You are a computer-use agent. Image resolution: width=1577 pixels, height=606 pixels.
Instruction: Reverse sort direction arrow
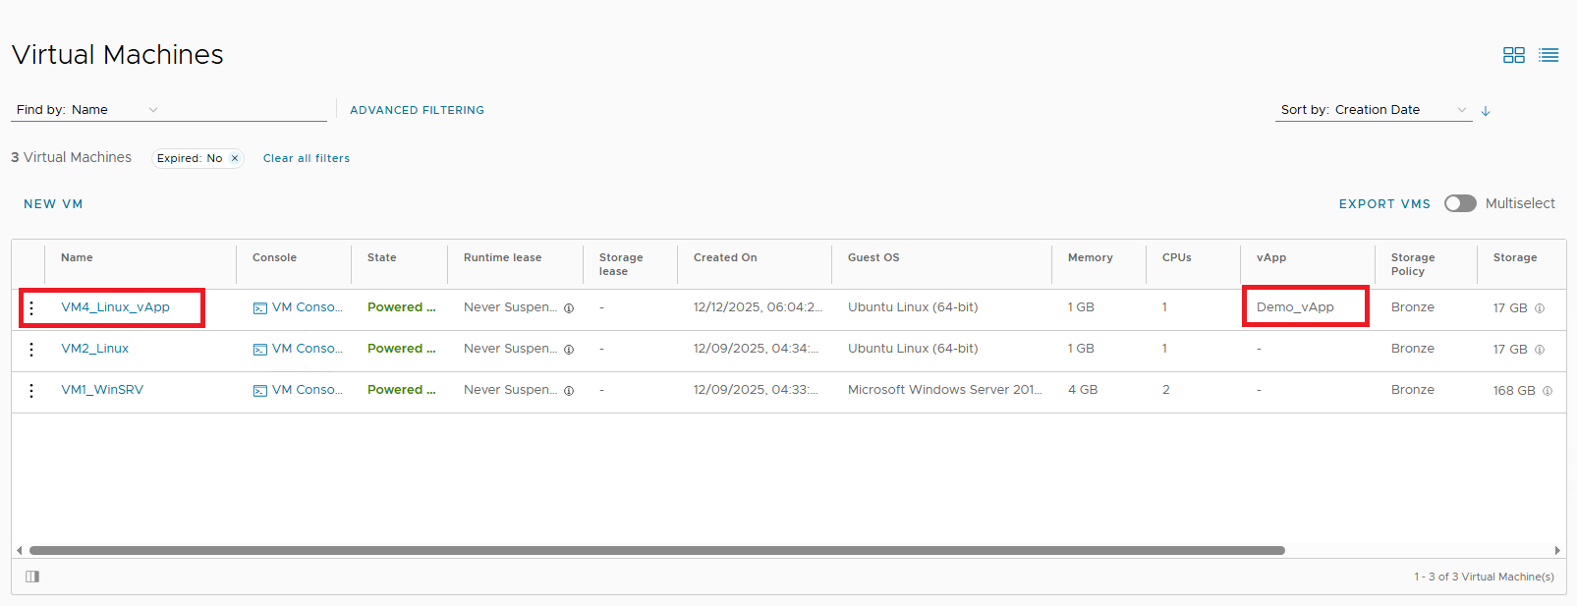(x=1486, y=111)
